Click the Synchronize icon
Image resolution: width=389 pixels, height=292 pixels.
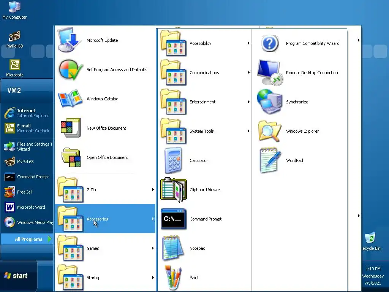click(270, 102)
